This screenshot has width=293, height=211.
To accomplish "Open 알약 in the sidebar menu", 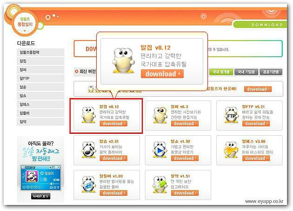I will [x=40, y=122].
